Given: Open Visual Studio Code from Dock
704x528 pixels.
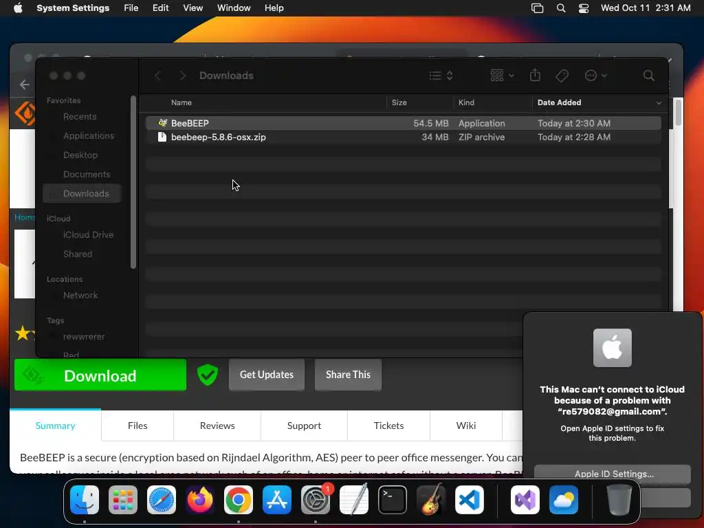Looking at the screenshot, I should (x=470, y=500).
